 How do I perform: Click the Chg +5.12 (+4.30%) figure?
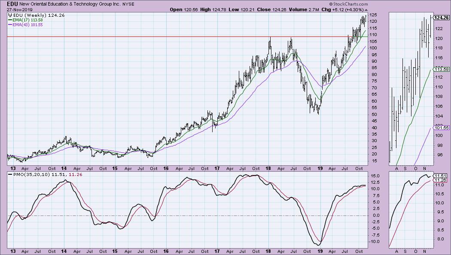343,9
